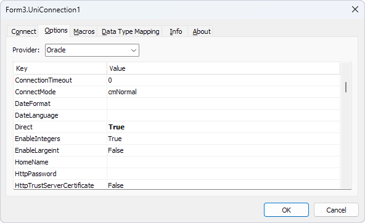Select the DateLanguage key

click(x=60, y=115)
